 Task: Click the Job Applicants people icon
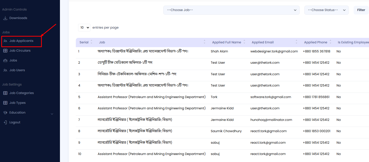click(x=5, y=41)
